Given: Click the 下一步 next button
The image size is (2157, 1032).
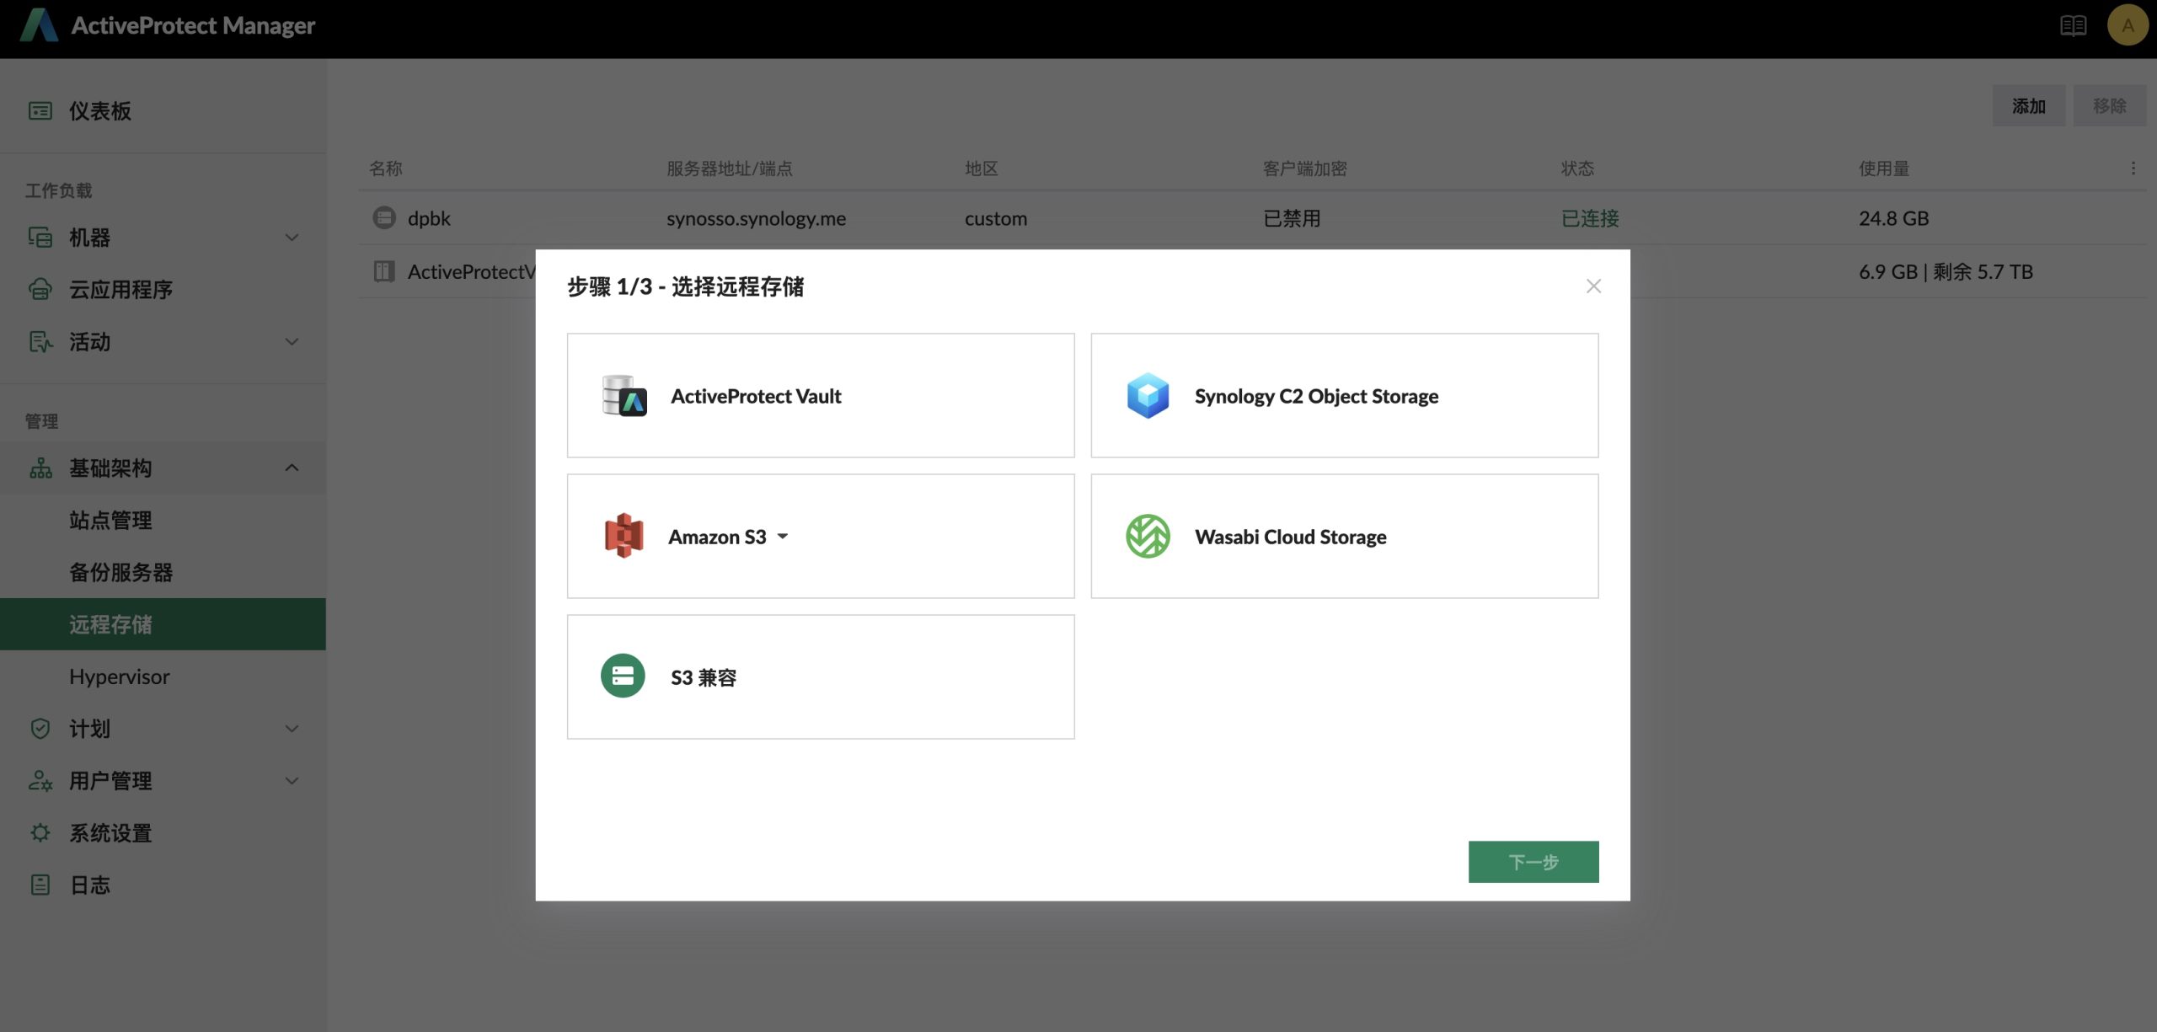Looking at the screenshot, I should [1533, 862].
